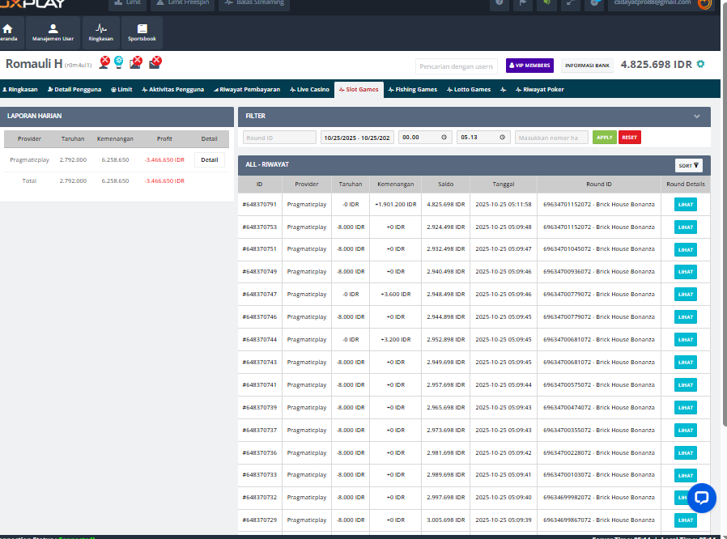Focus the username search field

pos(457,66)
